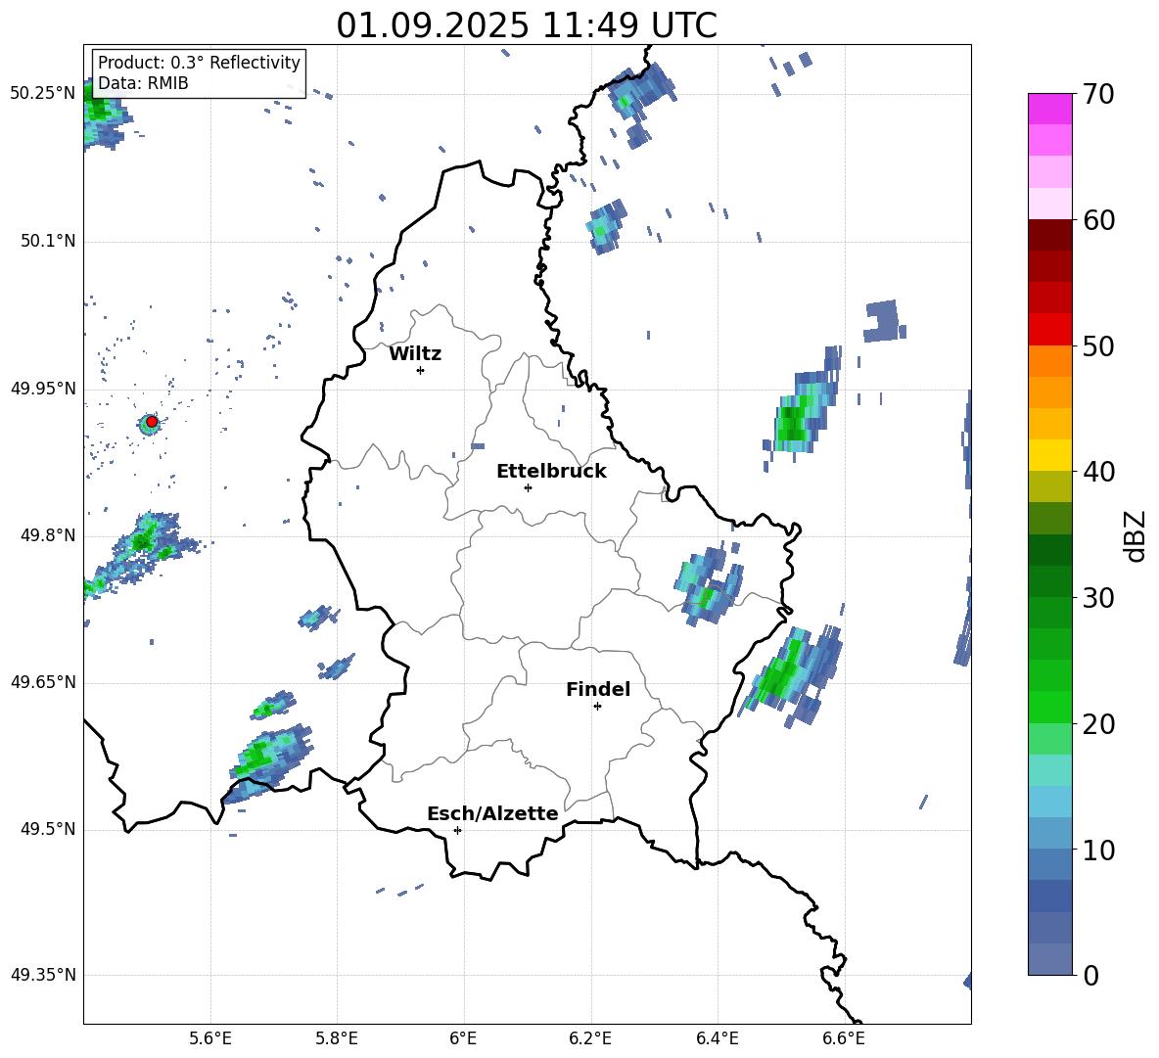Click the 20 tick on colorbar
Viewport: 1159px width, 1058px height.
pyautogui.click(x=1099, y=724)
